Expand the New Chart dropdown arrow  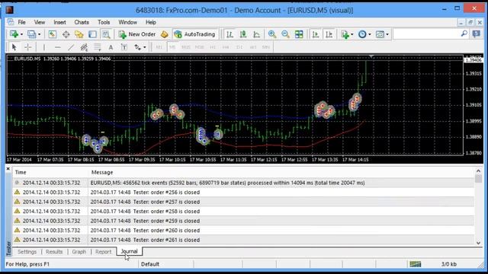coord(21,34)
